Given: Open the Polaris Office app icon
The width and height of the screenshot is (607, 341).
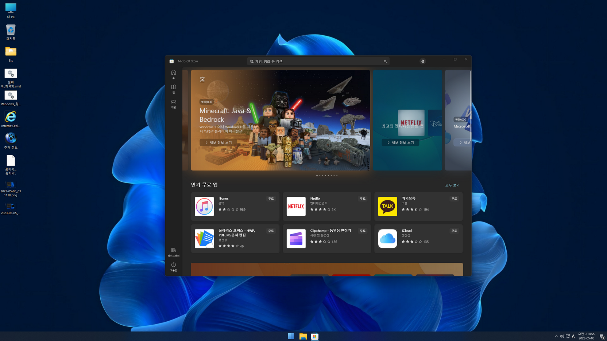Looking at the screenshot, I should 204,239.
